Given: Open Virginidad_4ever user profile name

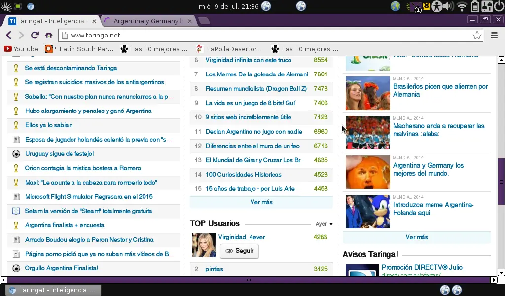Looking at the screenshot, I should click(x=242, y=237).
